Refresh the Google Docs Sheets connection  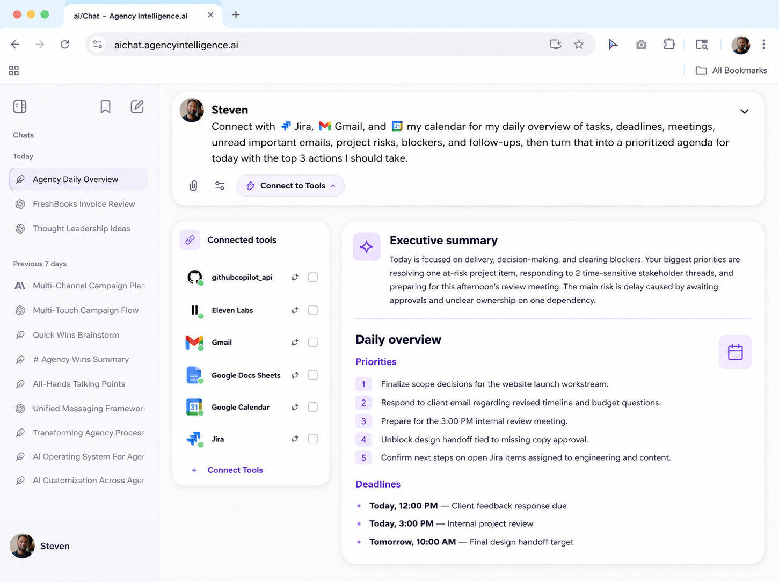(x=295, y=375)
